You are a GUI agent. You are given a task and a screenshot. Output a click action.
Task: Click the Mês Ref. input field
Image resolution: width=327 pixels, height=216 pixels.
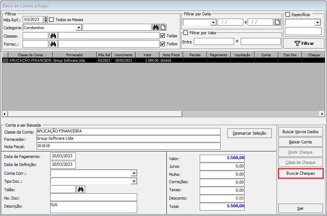click(33, 20)
